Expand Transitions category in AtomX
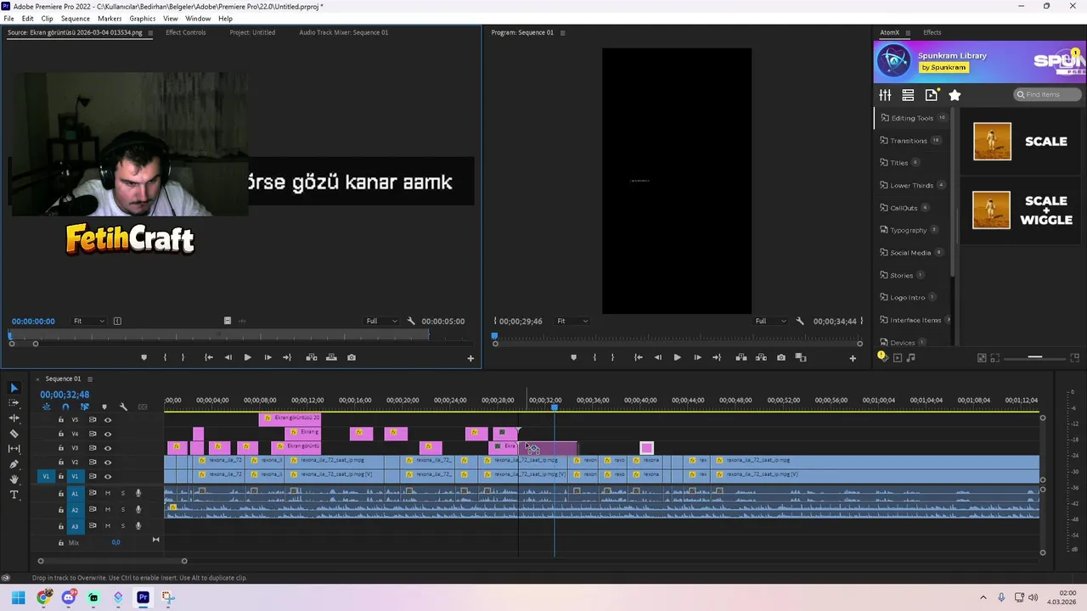This screenshot has width=1087, height=611. coord(910,140)
